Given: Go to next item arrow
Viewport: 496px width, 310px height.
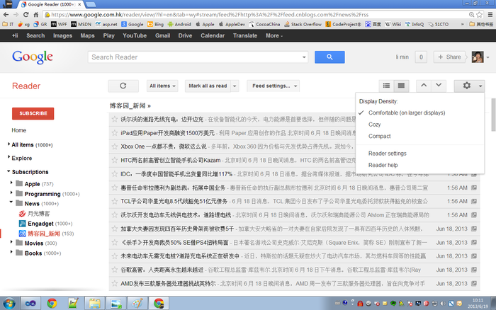Looking at the screenshot, I should [439, 86].
